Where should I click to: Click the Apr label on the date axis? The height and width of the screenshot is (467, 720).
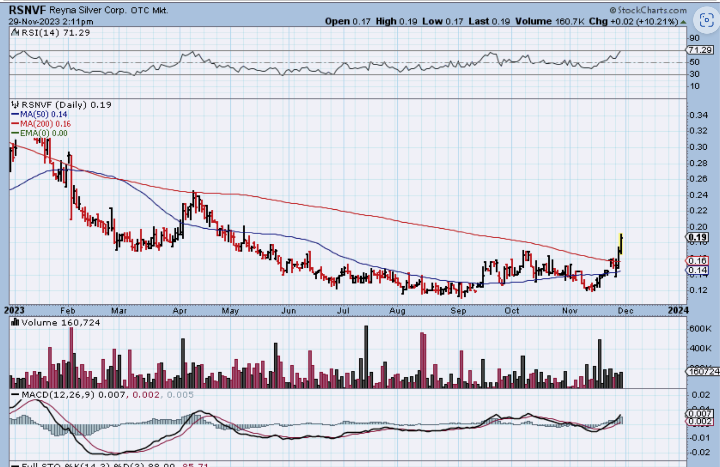click(180, 311)
